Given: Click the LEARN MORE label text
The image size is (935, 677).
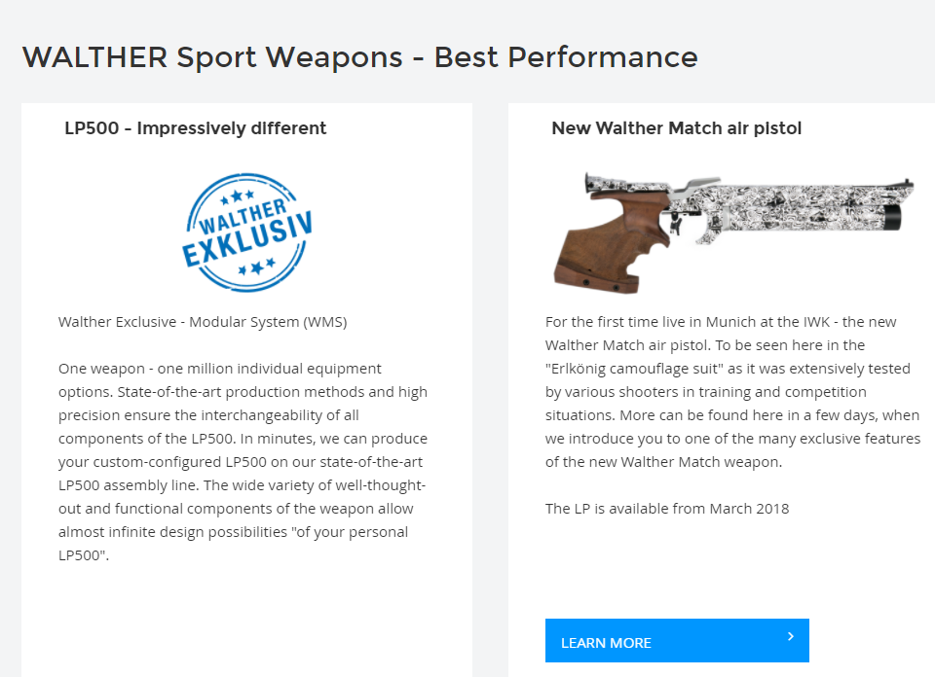Looking at the screenshot, I should pos(606,643).
